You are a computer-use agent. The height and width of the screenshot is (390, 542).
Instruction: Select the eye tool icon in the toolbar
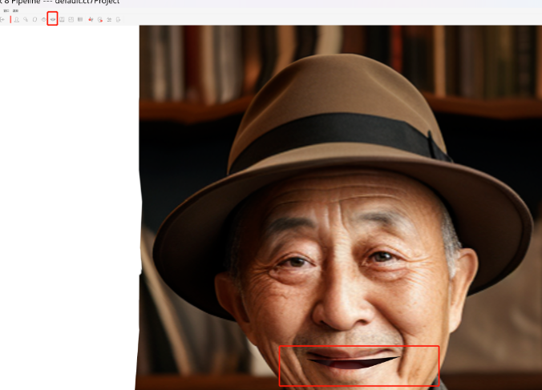pyautogui.click(x=43, y=18)
